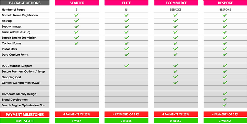
Task: Click the Email Addresses (1-5) row label
Action: (x=16, y=32)
